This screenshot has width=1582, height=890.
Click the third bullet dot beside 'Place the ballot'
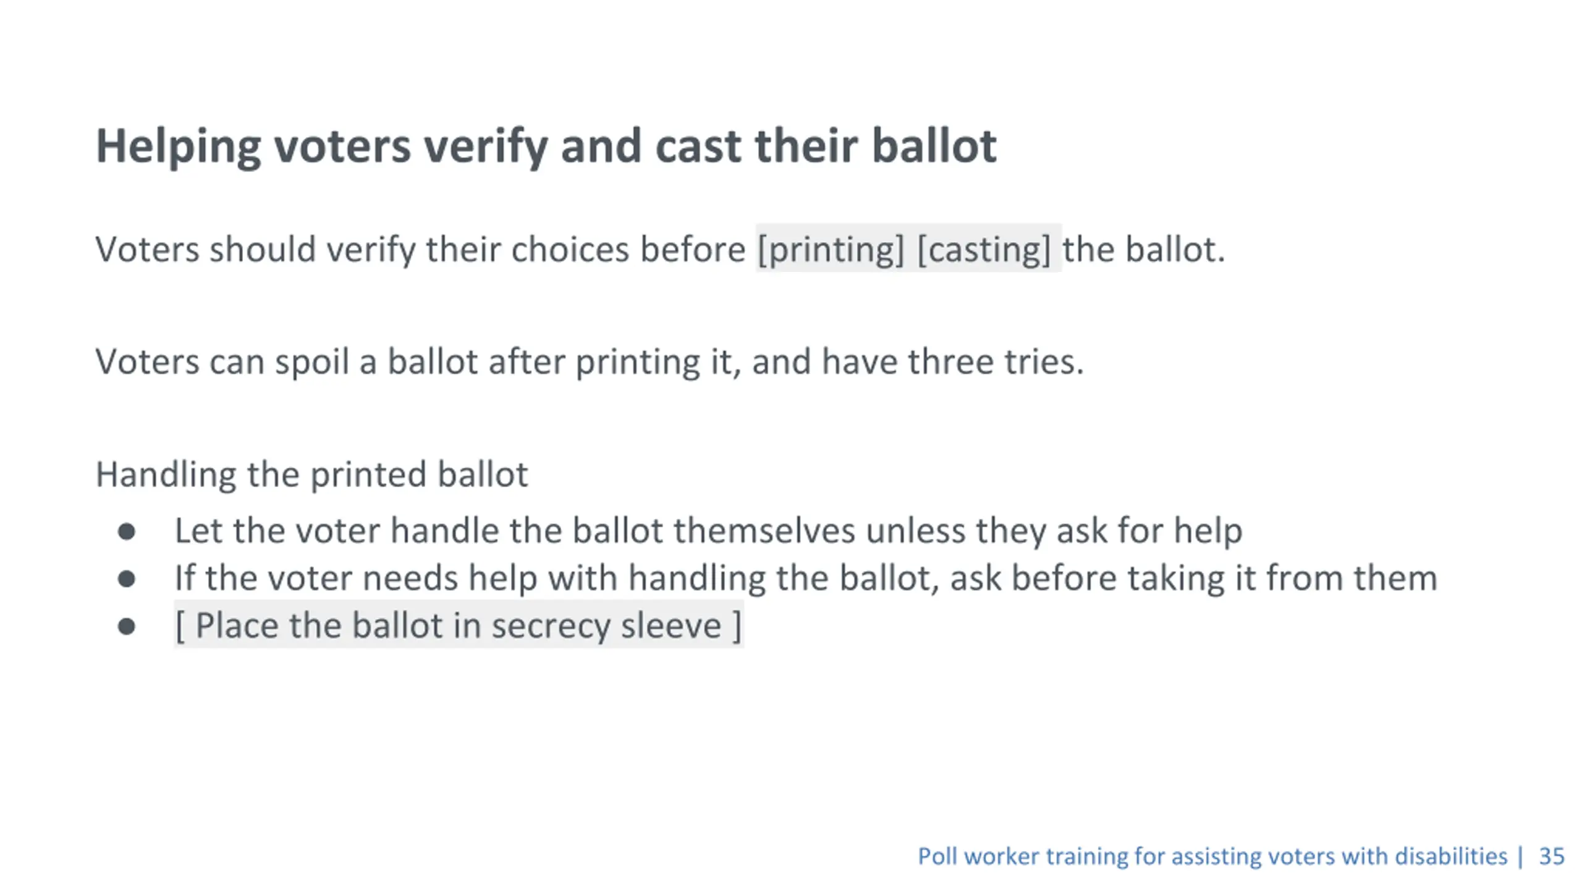127,627
